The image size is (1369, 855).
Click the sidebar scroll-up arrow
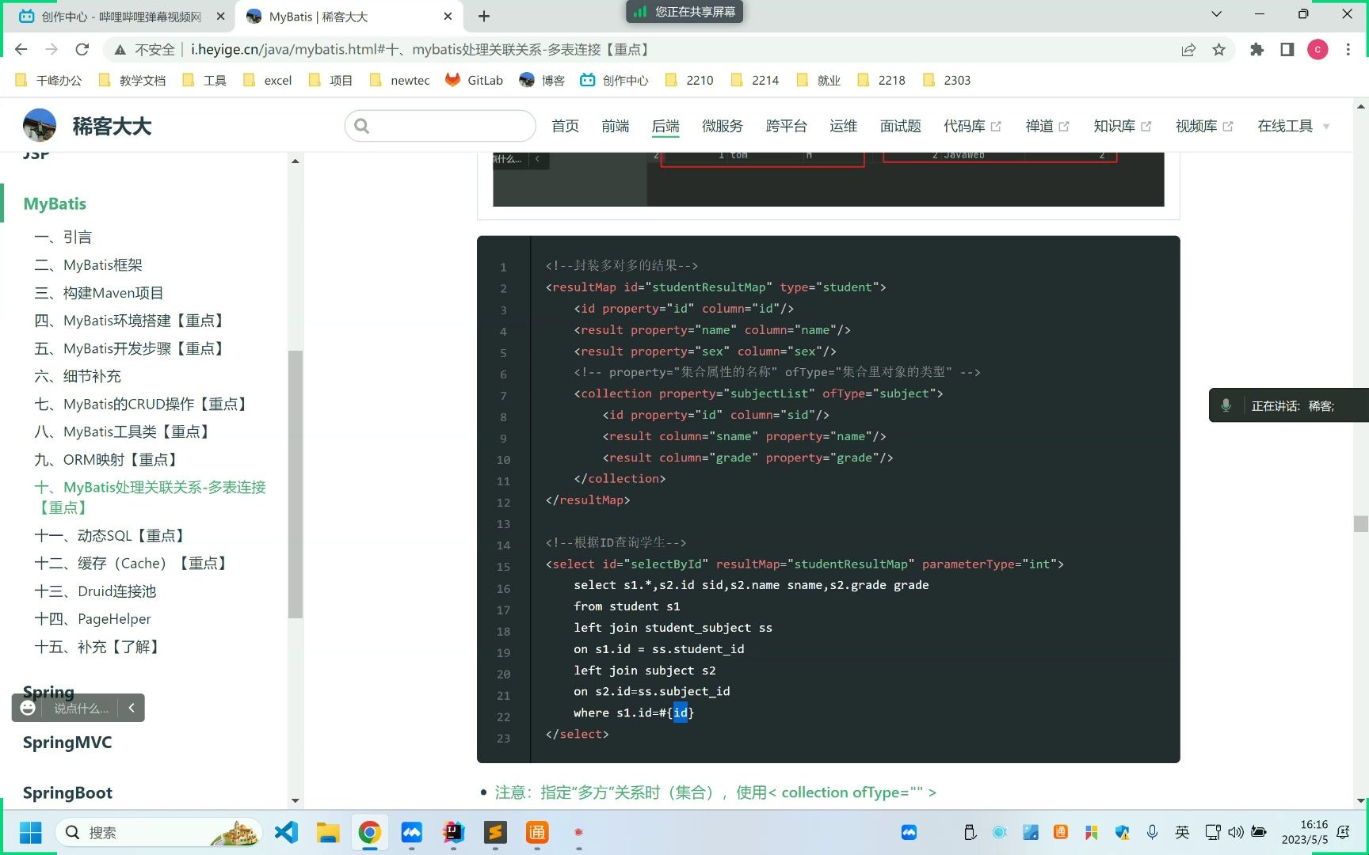click(x=296, y=161)
